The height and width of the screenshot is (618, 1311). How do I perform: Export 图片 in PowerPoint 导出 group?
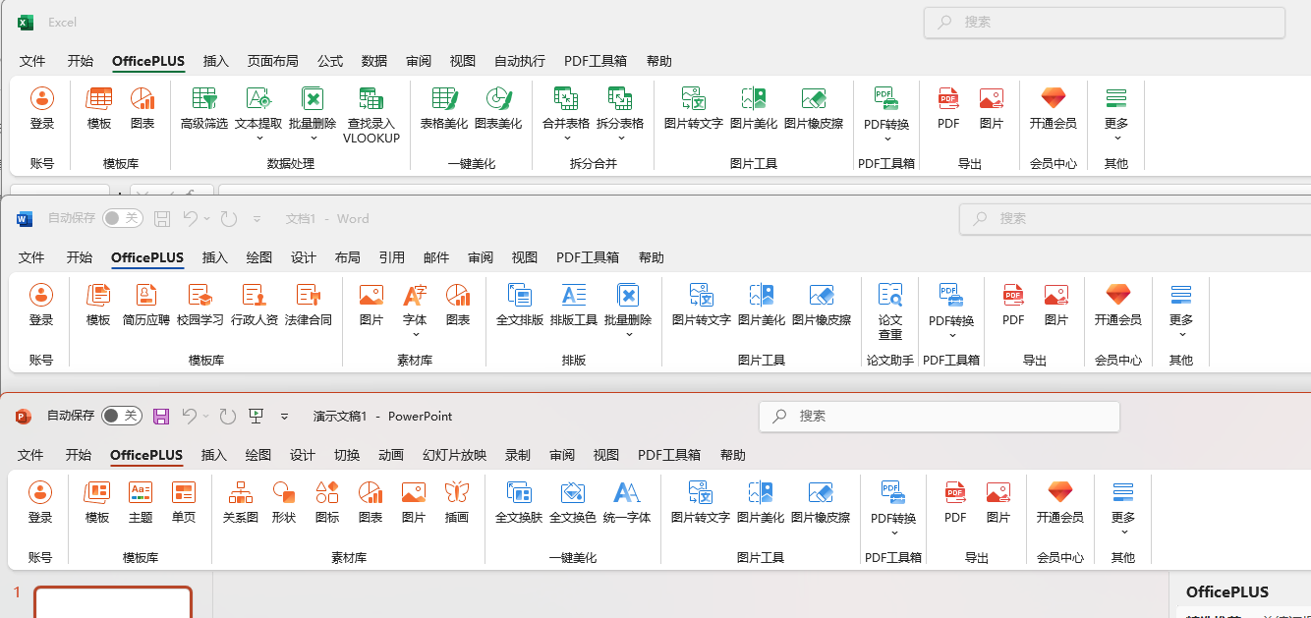[x=998, y=502]
